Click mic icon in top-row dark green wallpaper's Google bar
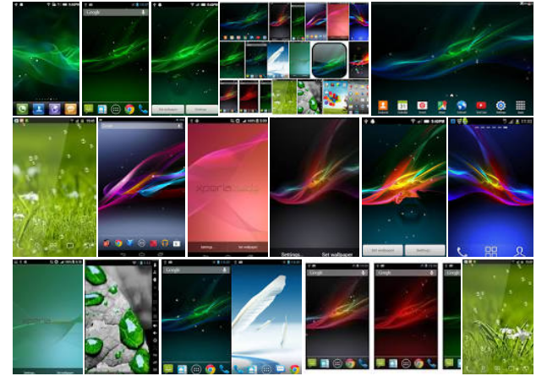Image resolution: width=547 pixels, height=376 pixels. [143, 12]
